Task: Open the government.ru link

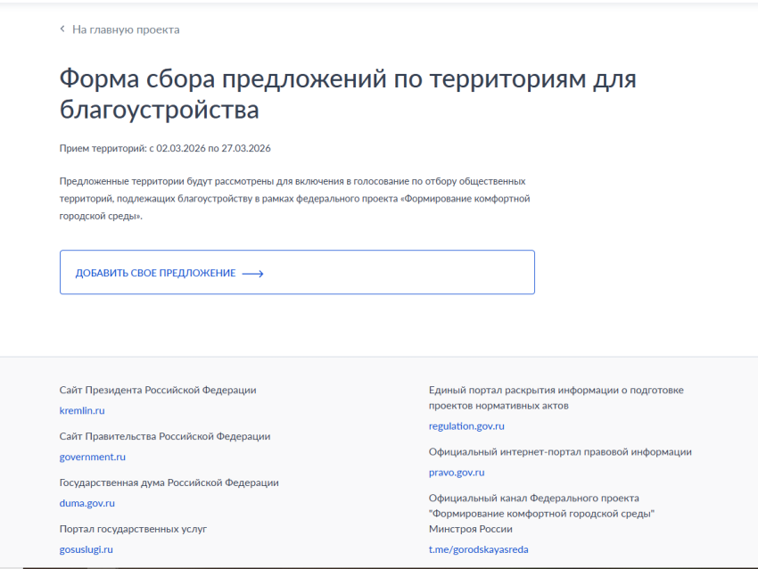Action: click(93, 457)
